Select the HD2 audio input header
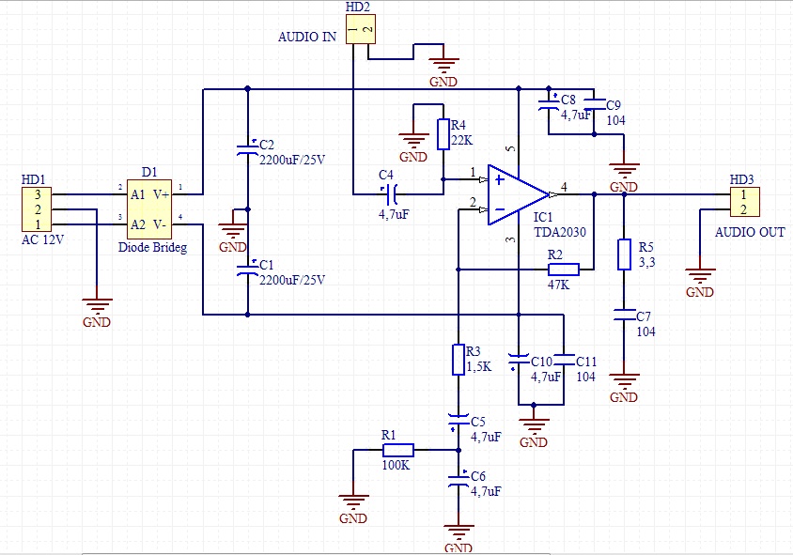 361,29
